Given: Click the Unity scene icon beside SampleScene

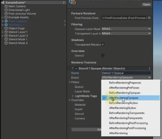Looking at the screenshot, I should coord(3,2).
